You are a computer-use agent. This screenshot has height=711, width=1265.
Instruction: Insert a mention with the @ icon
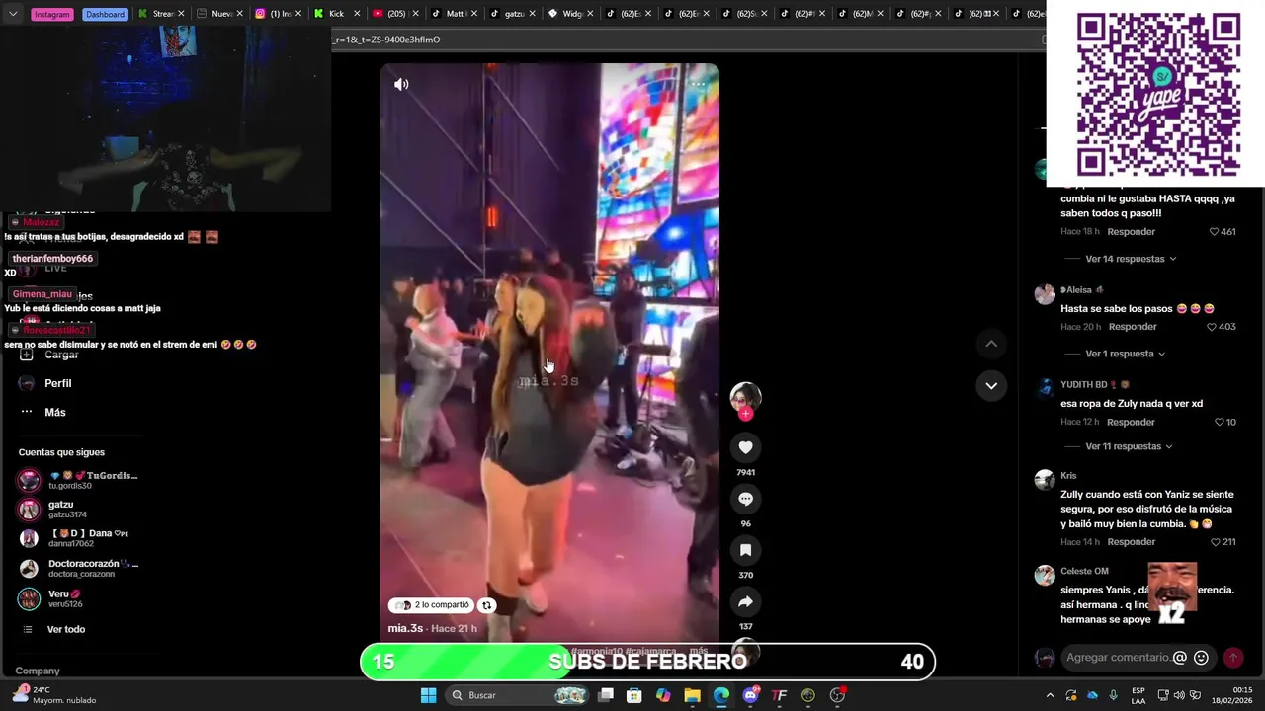1179,658
